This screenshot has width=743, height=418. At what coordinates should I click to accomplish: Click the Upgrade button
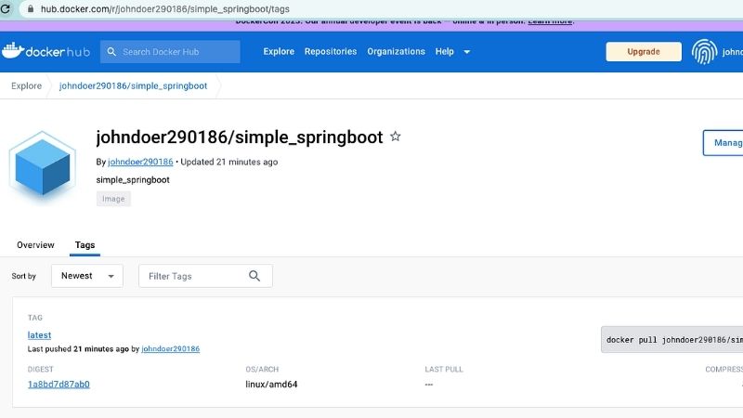pos(644,52)
